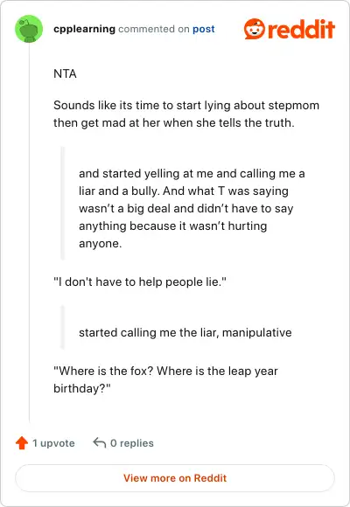Screen dimensions: 350x507
Task: Click the "1 upvote" count label
Action: [53, 443]
